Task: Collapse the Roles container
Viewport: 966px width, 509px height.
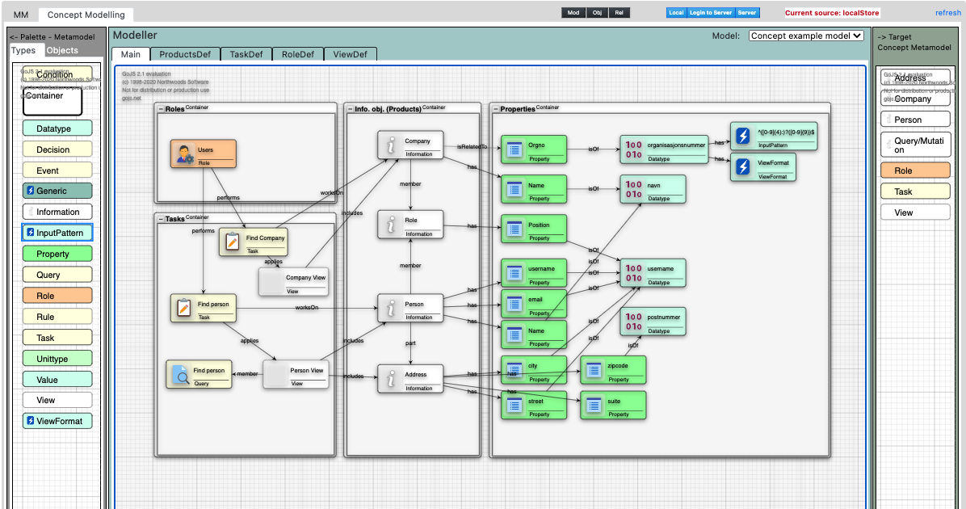Action: [x=161, y=109]
